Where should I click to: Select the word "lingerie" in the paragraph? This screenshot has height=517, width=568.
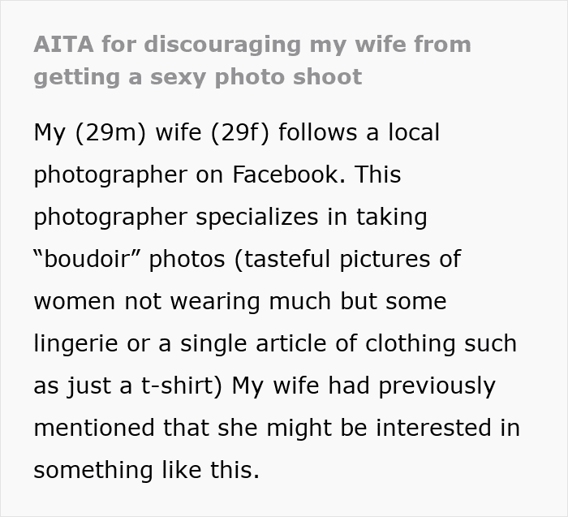click(x=75, y=345)
